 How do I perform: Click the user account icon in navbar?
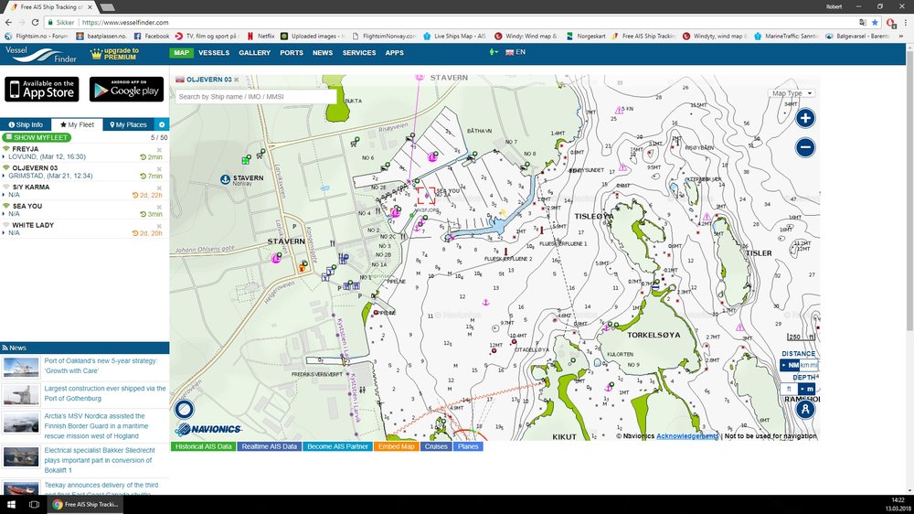point(494,52)
